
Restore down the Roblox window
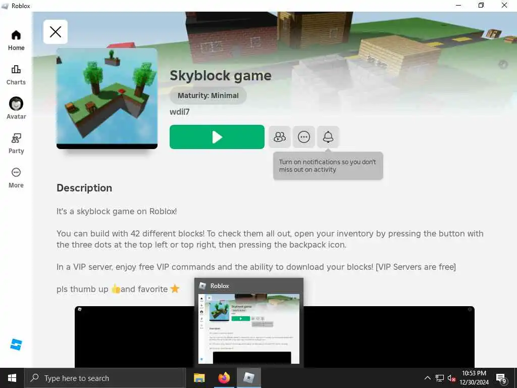click(481, 5)
